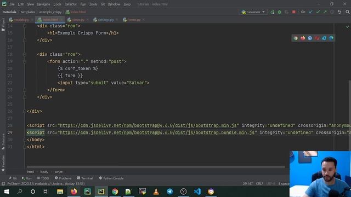The width and height of the screenshot is (351, 197).
Task: Fold the closing html tag line 31
Action: (x=25, y=147)
